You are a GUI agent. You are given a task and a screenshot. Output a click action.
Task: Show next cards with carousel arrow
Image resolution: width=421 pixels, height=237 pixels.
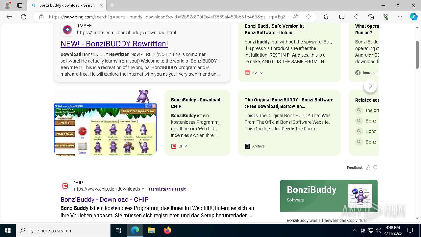click(x=370, y=86)
